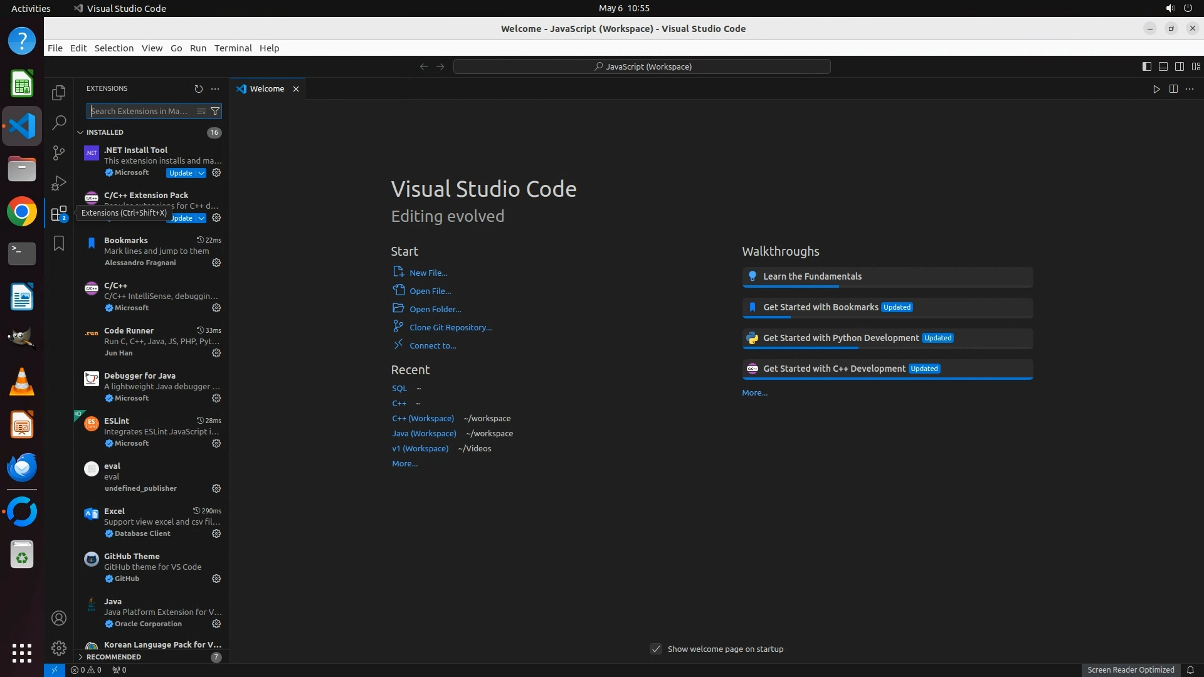Toggle the Primary Side Bar layout button
The height and width of the screenshot is (677, 1204).
(x=1146, y=66)
